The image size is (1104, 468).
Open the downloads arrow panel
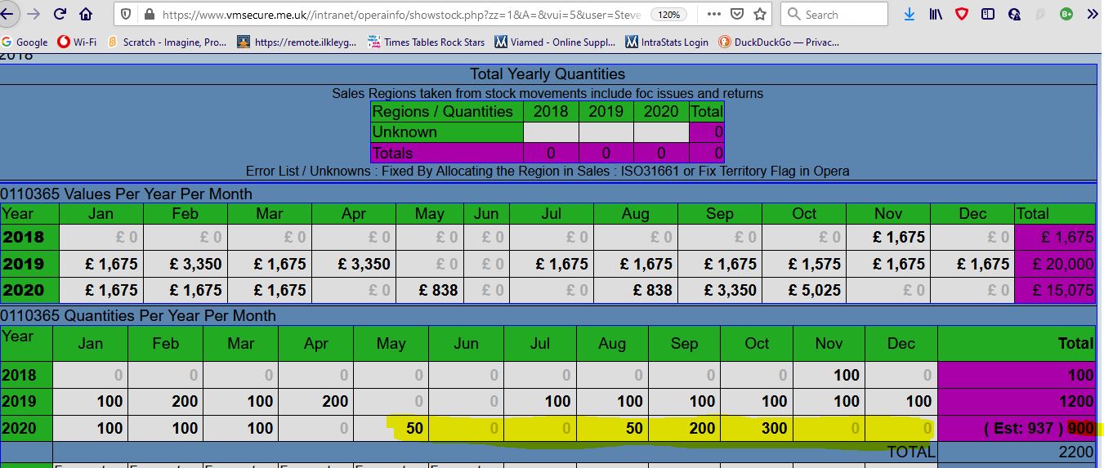910,14
